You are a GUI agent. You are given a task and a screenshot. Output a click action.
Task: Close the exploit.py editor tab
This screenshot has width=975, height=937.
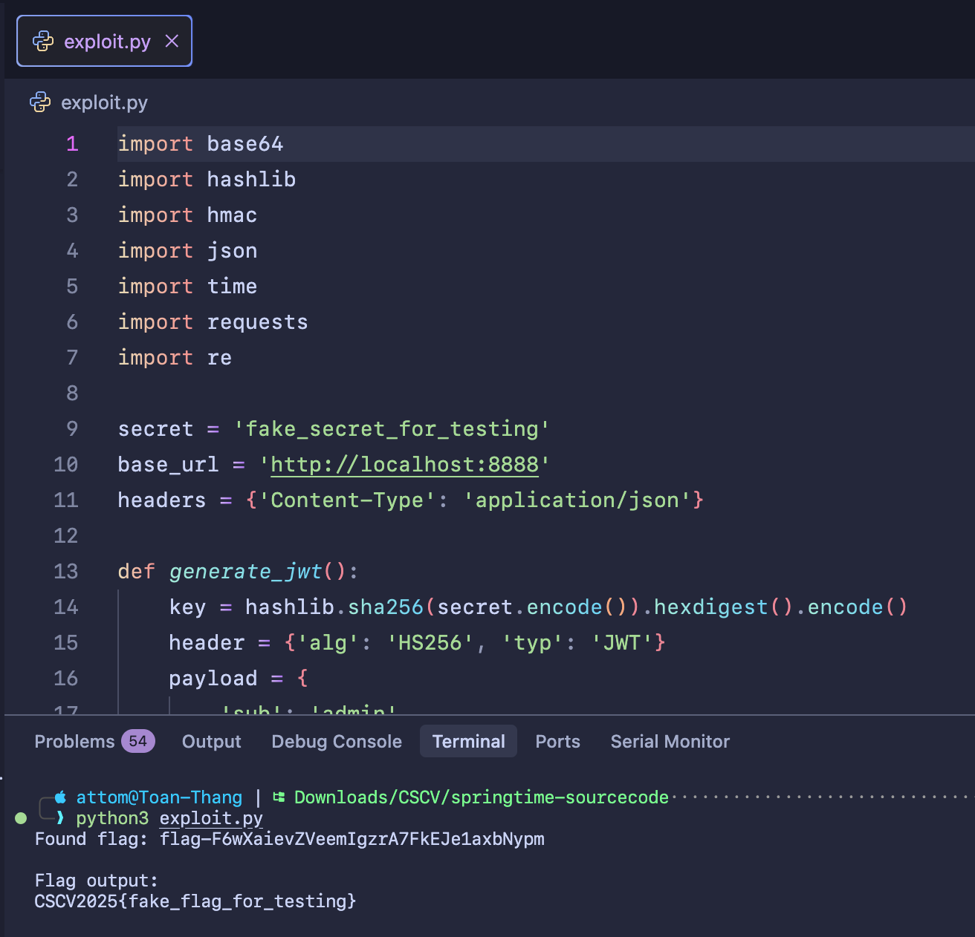172,42
